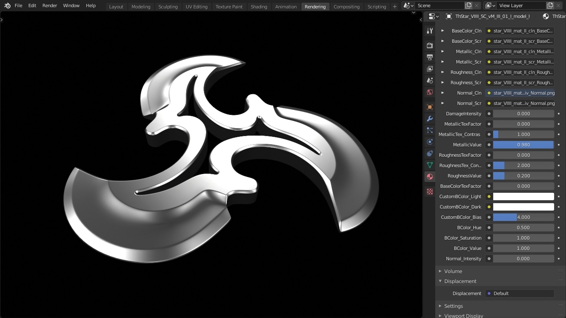Expand the Normal_Scr input

pyautogui.click(x=442, y=103)
